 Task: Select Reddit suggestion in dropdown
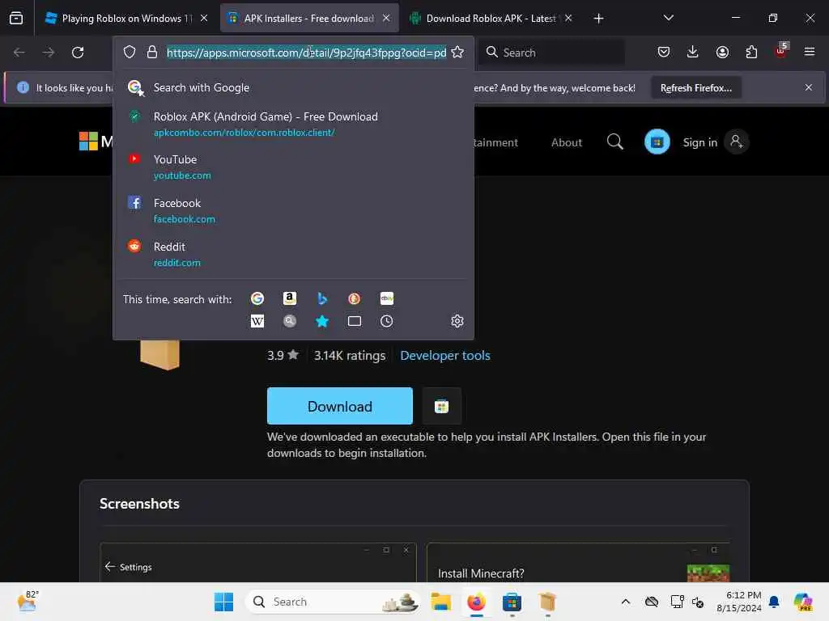pyautogui.click(x=293, y=255)
